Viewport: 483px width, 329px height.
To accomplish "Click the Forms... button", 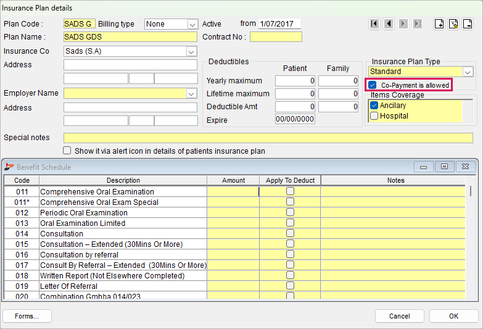I will click(27, 316).
